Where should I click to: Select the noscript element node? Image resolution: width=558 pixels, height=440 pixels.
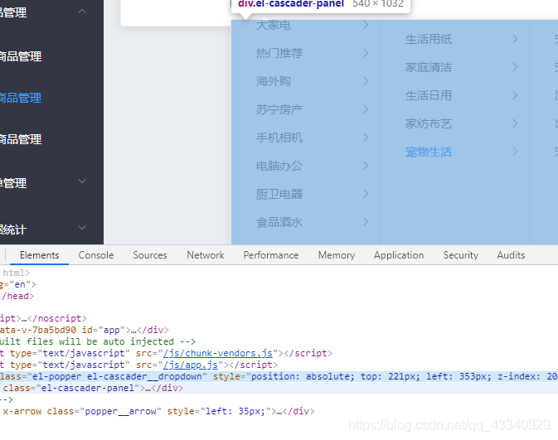[x=43, y=318]
